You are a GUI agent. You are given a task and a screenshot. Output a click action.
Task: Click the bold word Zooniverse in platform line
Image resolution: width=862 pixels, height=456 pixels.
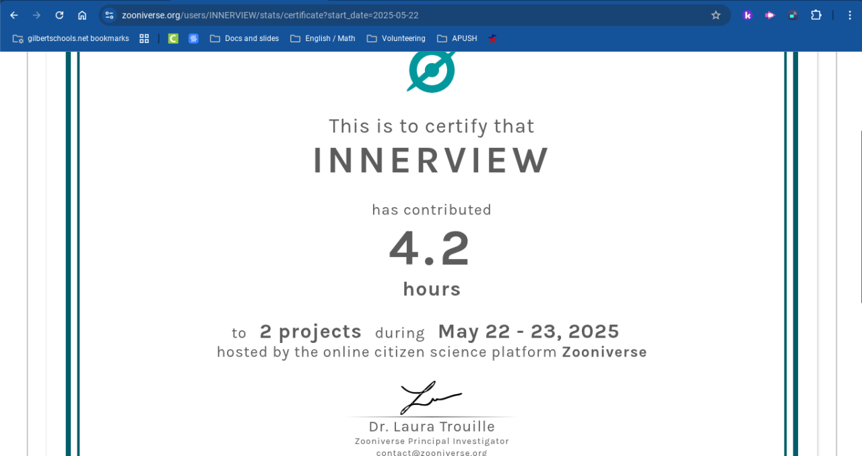605,352
